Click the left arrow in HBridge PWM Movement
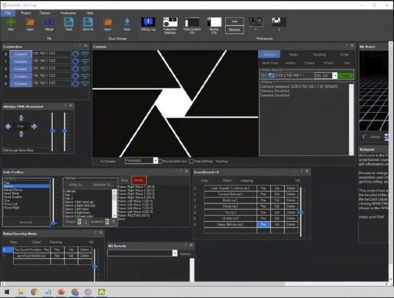 coord(8,127)
